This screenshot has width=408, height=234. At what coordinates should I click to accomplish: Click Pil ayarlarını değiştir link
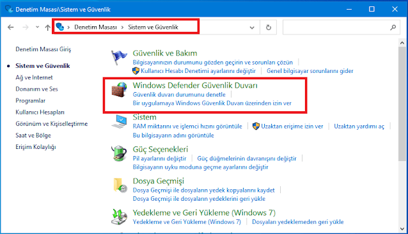tap(159, 159)
